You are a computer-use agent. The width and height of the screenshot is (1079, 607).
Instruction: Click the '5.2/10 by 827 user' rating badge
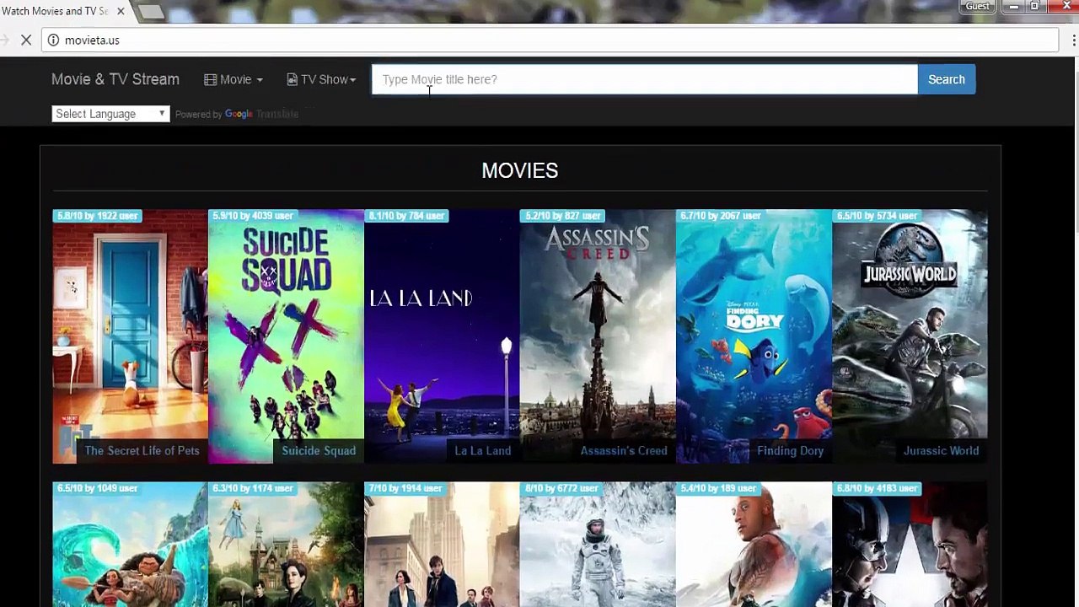[562, 216]
